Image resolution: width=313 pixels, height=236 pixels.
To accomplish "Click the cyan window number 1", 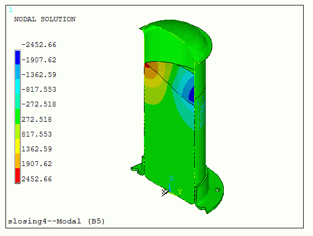I will click(x=11, y=10).
